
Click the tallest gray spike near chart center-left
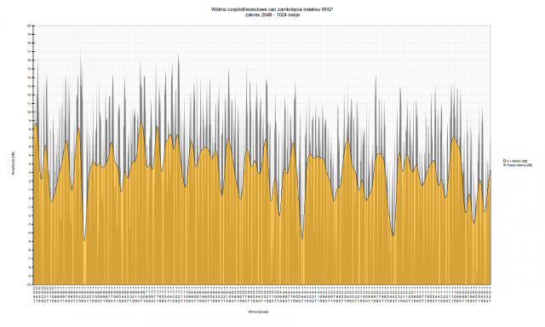click(x=179, y=54)
